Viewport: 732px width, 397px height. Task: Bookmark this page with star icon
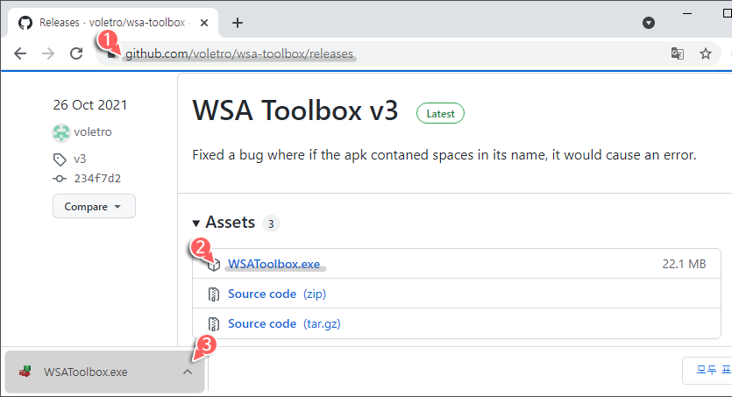click(x=706, y=53)
